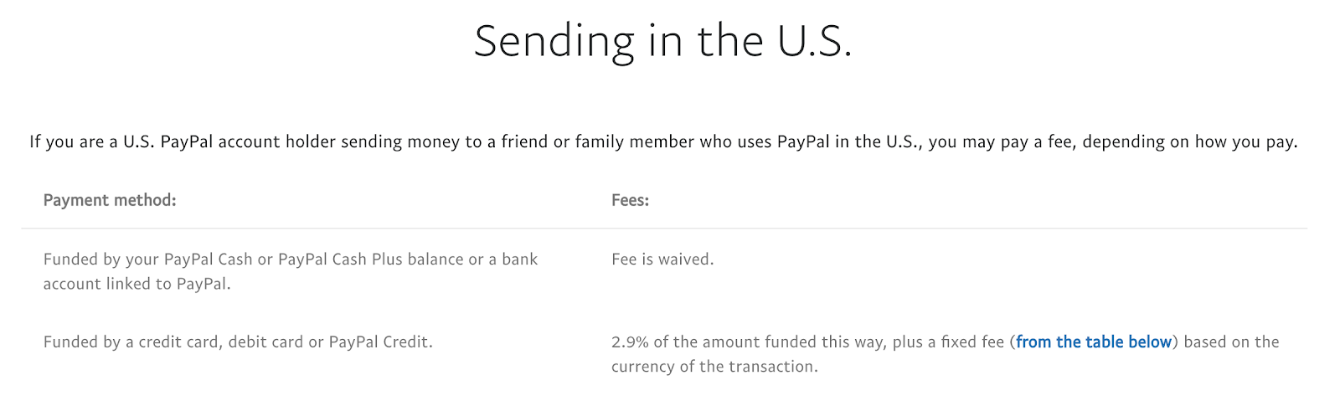The height and width of the screenshot is (411, 1340).
Task: Click the 'based on the' text after link
Action: [x=1231, y=342]
